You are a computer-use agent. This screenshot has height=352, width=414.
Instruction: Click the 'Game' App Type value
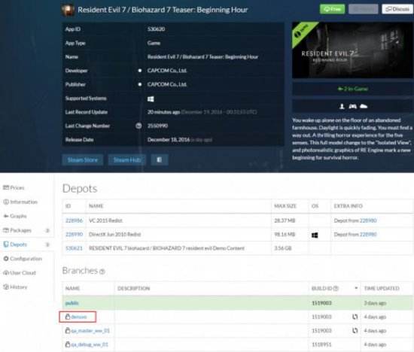coord(154,43)
